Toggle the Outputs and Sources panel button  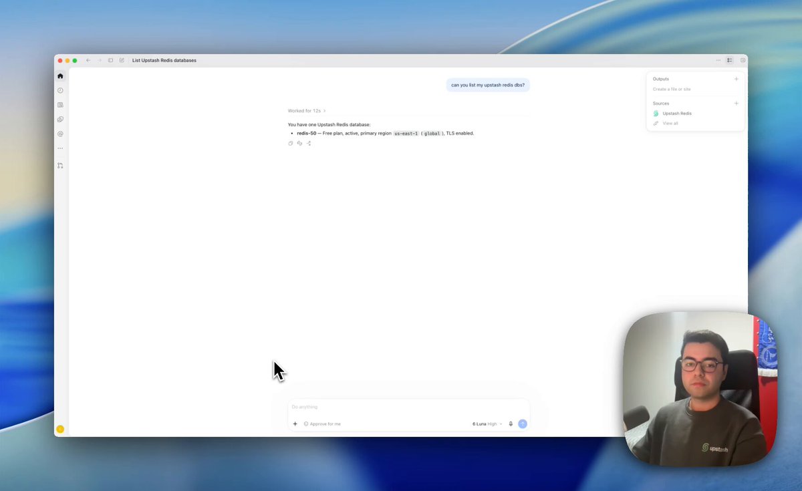click(730, 60)
